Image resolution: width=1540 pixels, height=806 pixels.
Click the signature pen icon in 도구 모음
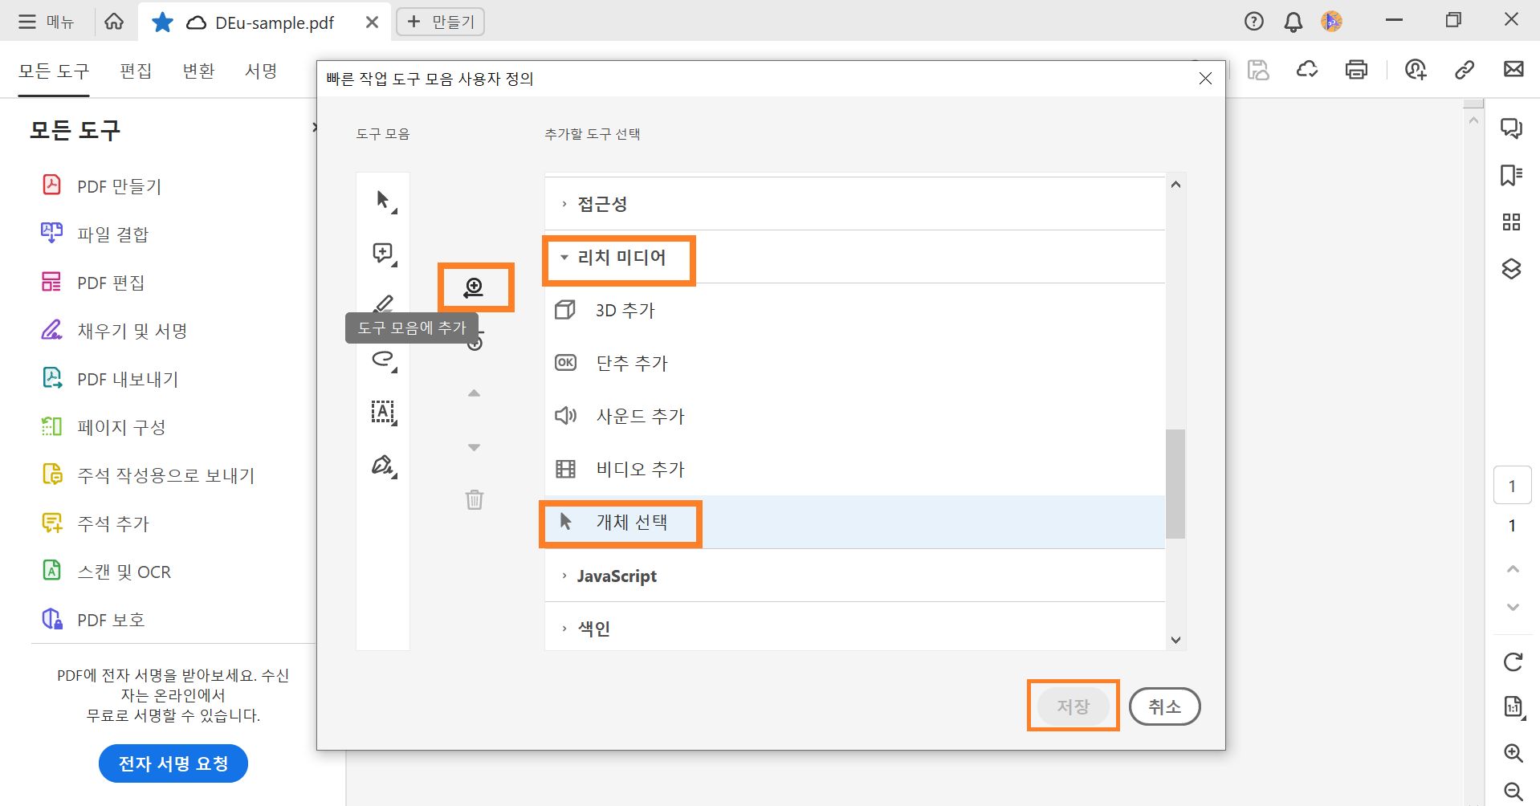(x=383, y=466)
